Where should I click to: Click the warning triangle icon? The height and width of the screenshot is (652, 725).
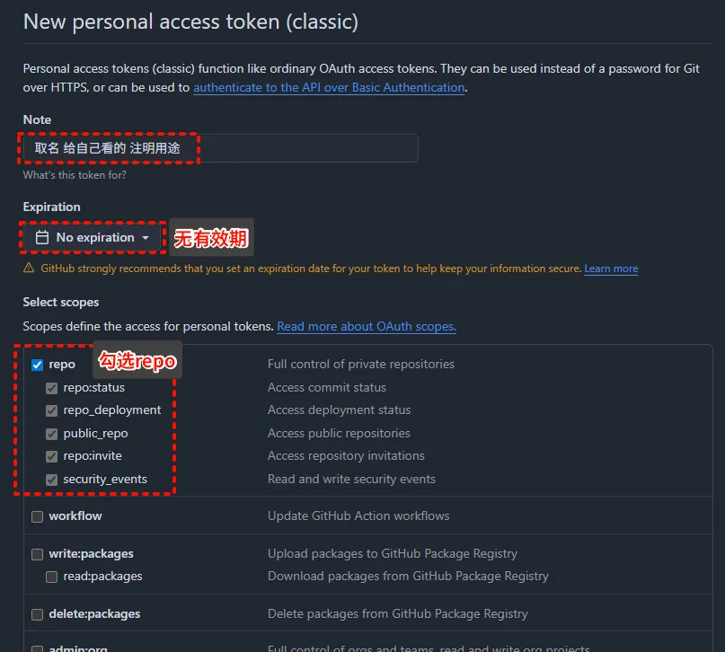pyautogui.click(x=29, y=269)
